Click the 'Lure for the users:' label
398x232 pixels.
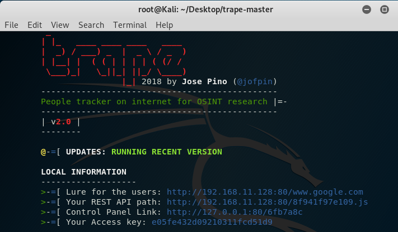[114, 192]
